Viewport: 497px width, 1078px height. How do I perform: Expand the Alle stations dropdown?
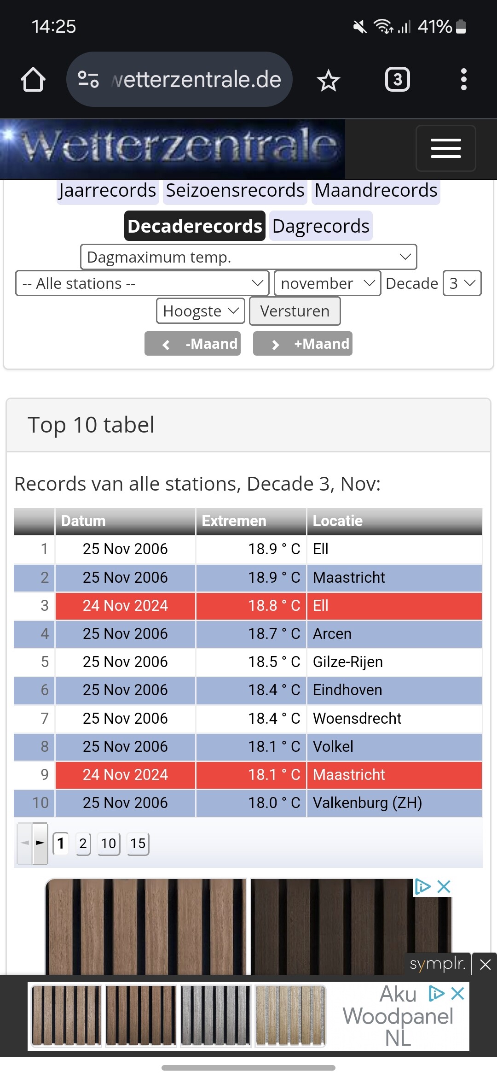[x=142, y=283]
